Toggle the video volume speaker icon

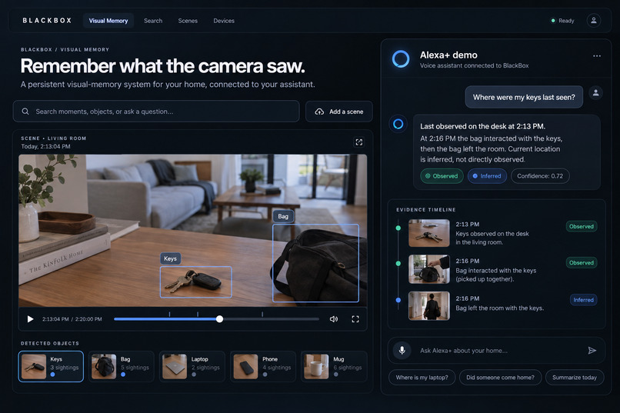pos(334,319)
